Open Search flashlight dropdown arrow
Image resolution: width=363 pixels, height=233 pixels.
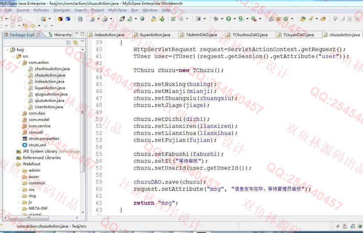[x=317, y=19]
